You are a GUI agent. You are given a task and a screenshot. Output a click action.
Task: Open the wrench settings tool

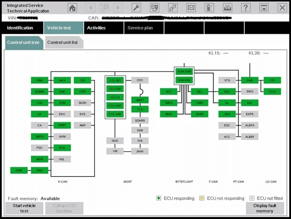[x=136, y=7]
